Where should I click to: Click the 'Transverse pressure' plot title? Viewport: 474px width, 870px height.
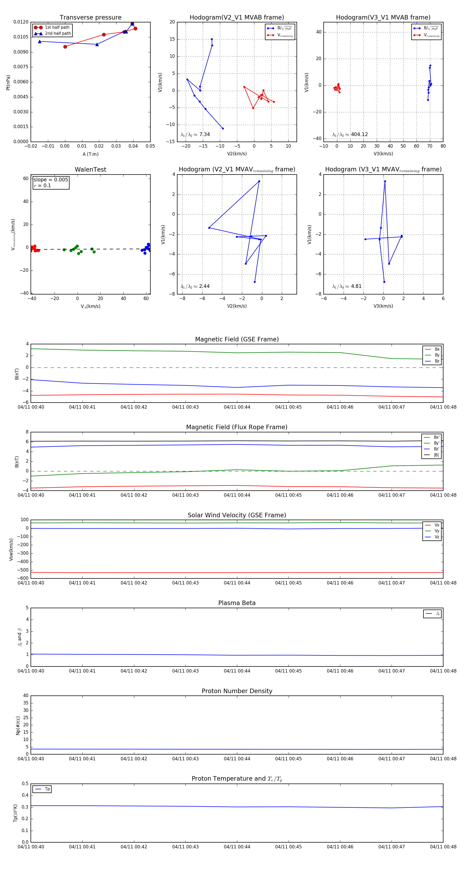90,18
